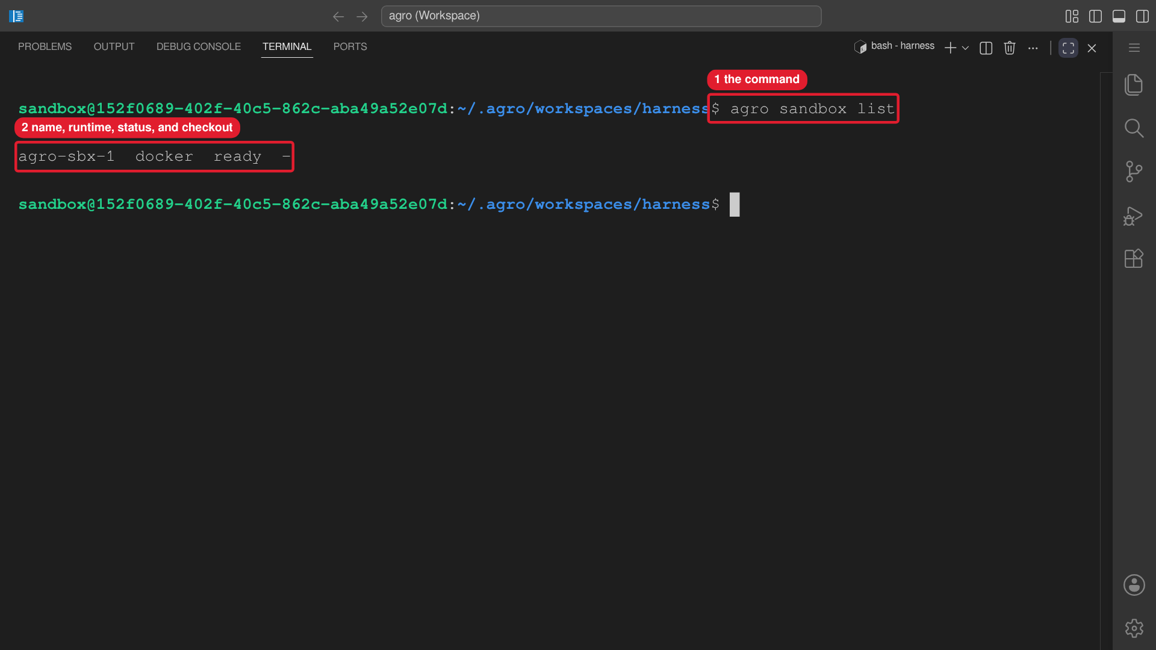This screenshot has height=650, width=1156.
Task: Close the terminal panel
Action: click(x=1092, y=48)
